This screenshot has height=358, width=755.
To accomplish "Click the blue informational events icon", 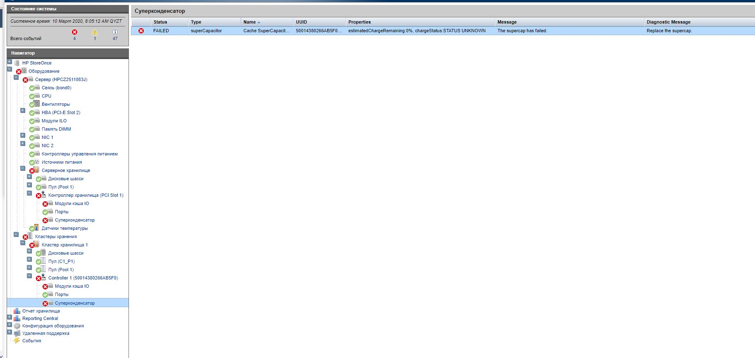I will click(x=115, y=32).
